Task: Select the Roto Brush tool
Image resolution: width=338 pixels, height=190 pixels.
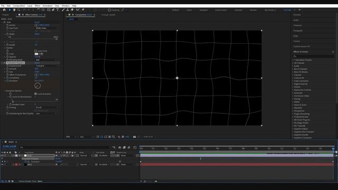Action: click(x=78, y=10)
